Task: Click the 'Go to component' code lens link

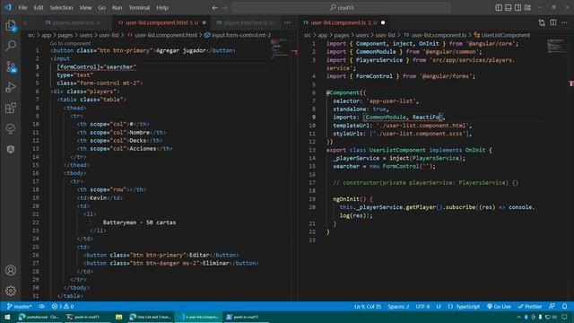Action: click(x=70, y=43)
